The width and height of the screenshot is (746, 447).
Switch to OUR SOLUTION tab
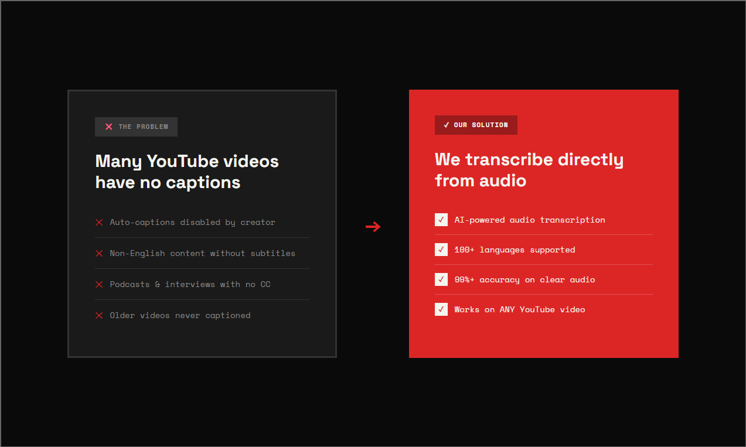coord(476,125)
